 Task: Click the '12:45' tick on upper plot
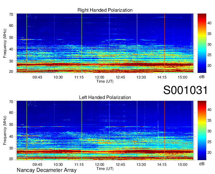pos(120,77)
